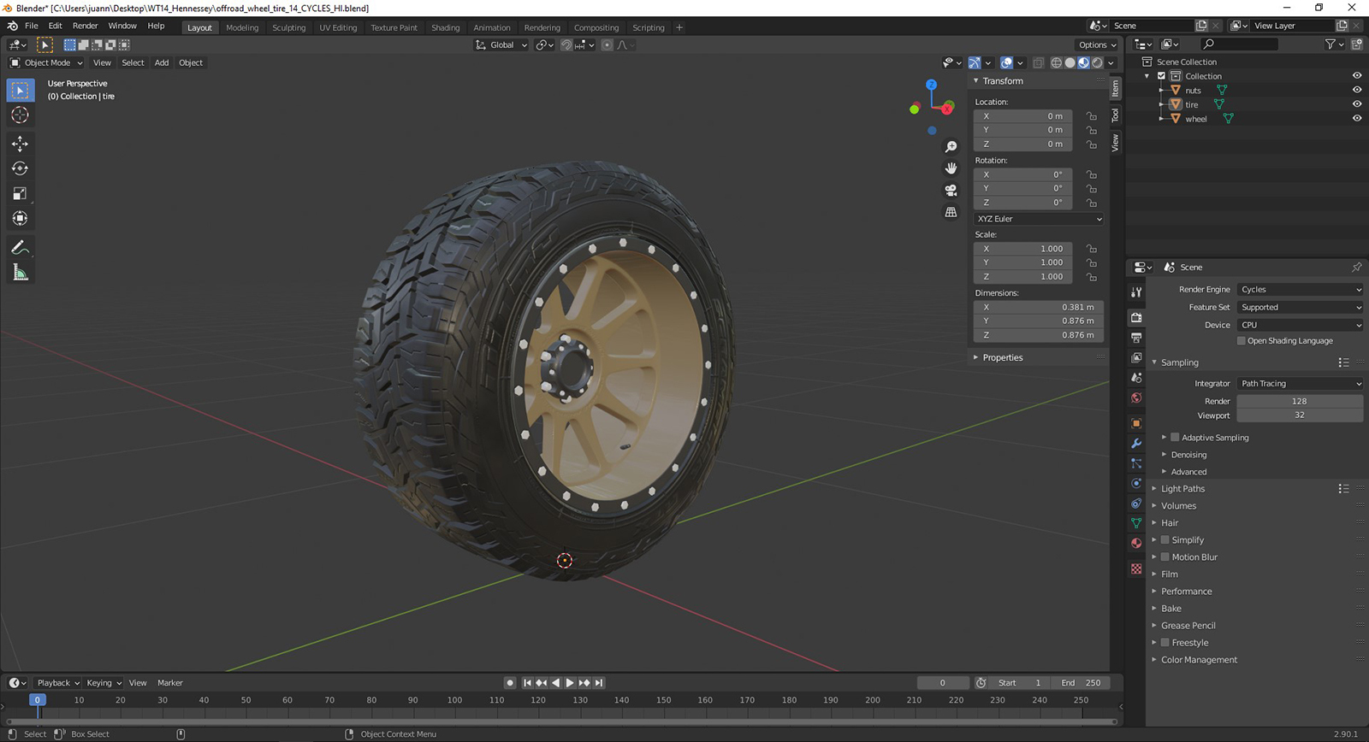Viewport: 1369px width, 742px height.
Task: Open the Device CPU dropdown
Action: tap(1301, 326)
